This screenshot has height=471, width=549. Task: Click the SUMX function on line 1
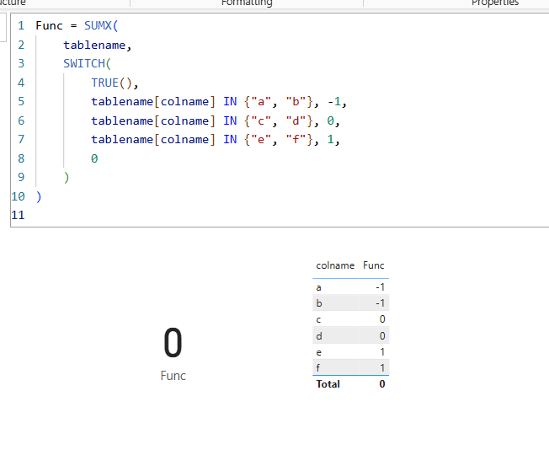pos(98,25)
